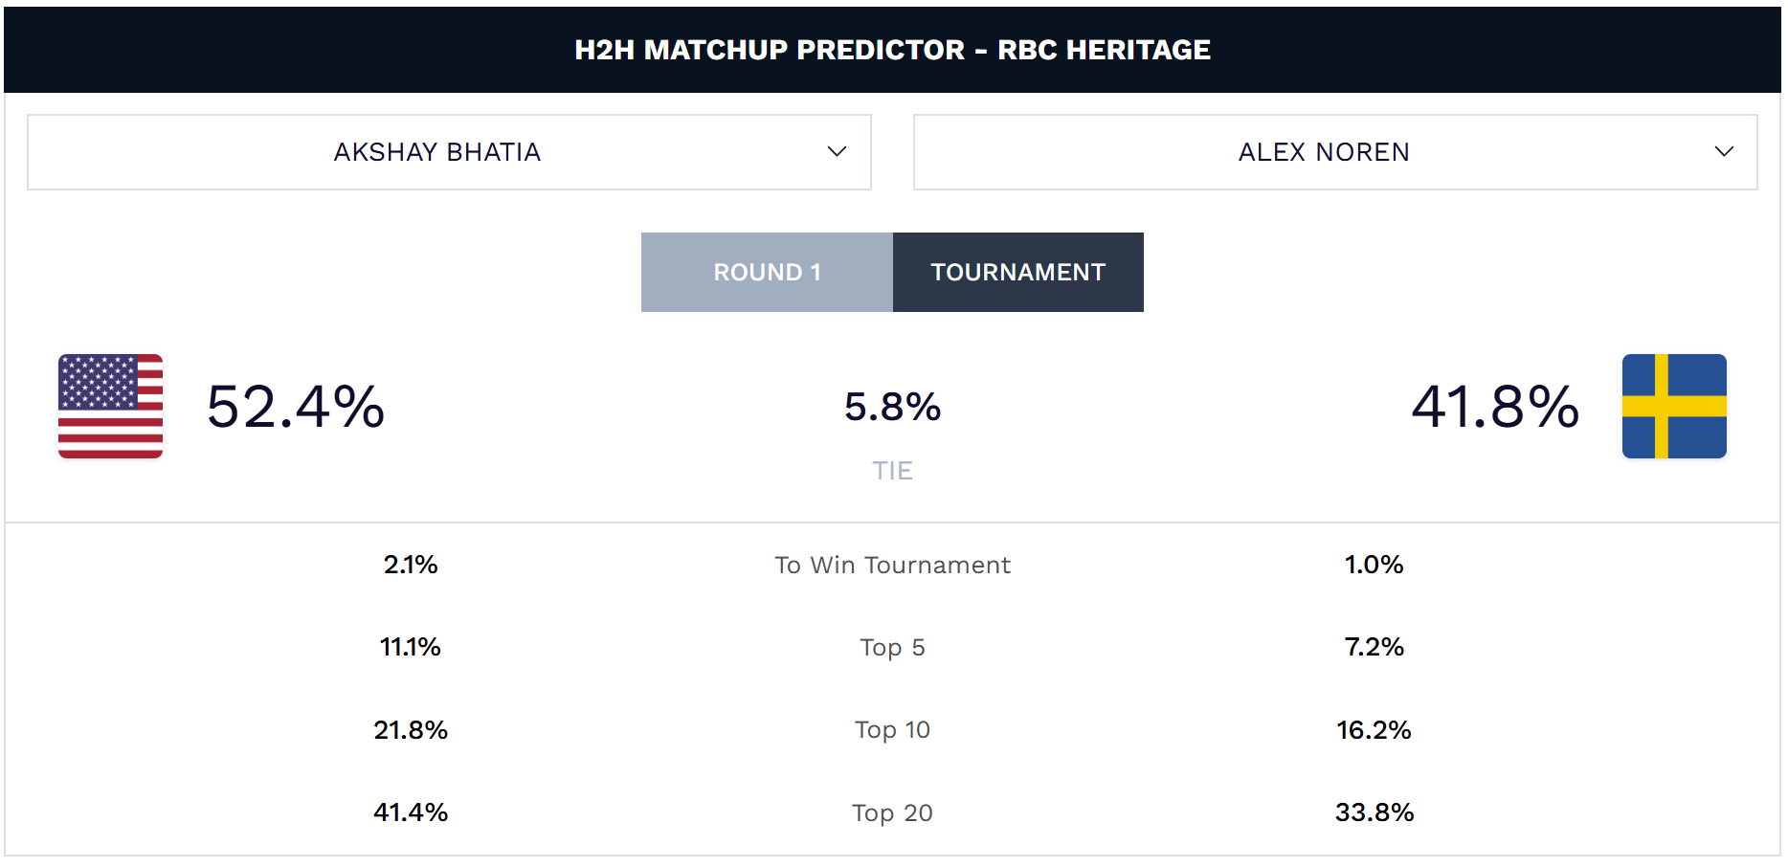Image resolution: width=1788 pixels, height=867 pixels.
Task: Click chevron arrow beside Akshay Bhatia
Action: click(x=837, y=152)
